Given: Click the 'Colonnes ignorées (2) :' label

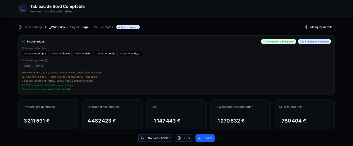Looking at the screenshot, I should [36, 60].
